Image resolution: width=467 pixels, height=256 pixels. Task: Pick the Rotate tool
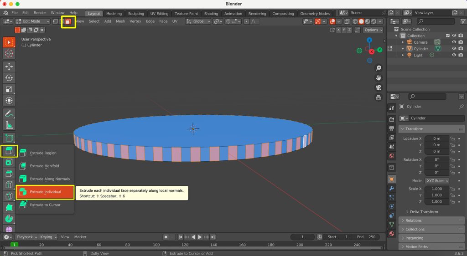tap(9, 78)
